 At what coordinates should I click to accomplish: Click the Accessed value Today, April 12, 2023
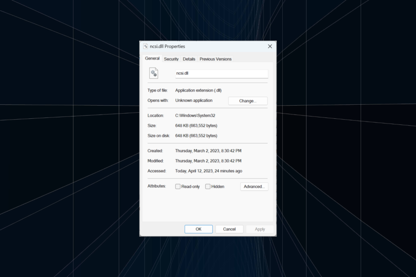[208, 171]
